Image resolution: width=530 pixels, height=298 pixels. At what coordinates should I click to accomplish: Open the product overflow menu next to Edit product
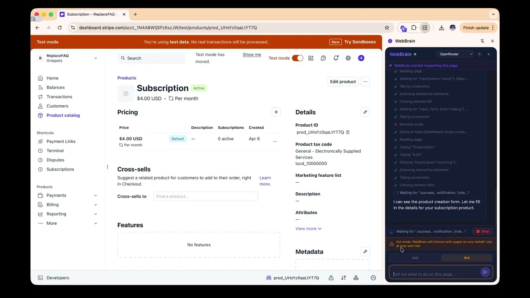click(x=365, y=82)
